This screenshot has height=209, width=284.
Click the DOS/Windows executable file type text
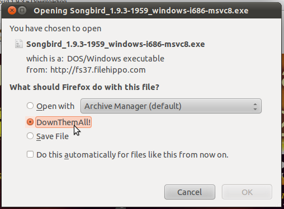[116, 59]
